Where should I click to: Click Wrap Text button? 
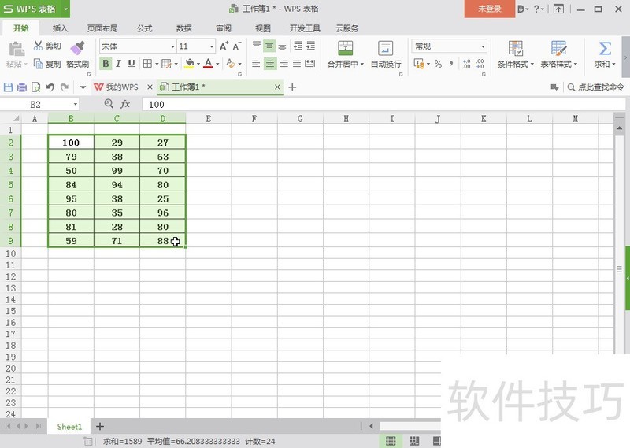[386, 54]
